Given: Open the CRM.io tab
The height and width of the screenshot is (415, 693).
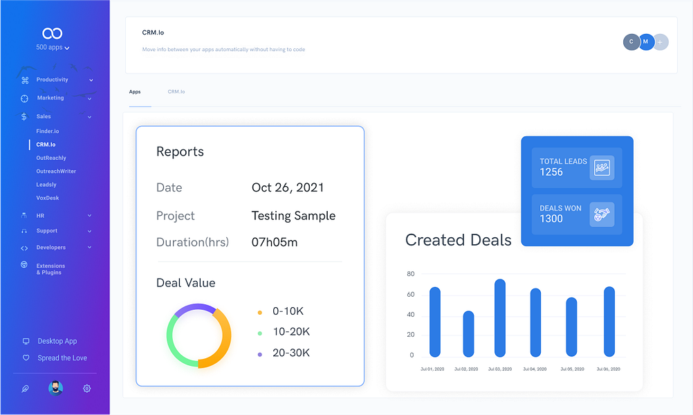Looking at the screenshot, I should click(x=176, y=91).
